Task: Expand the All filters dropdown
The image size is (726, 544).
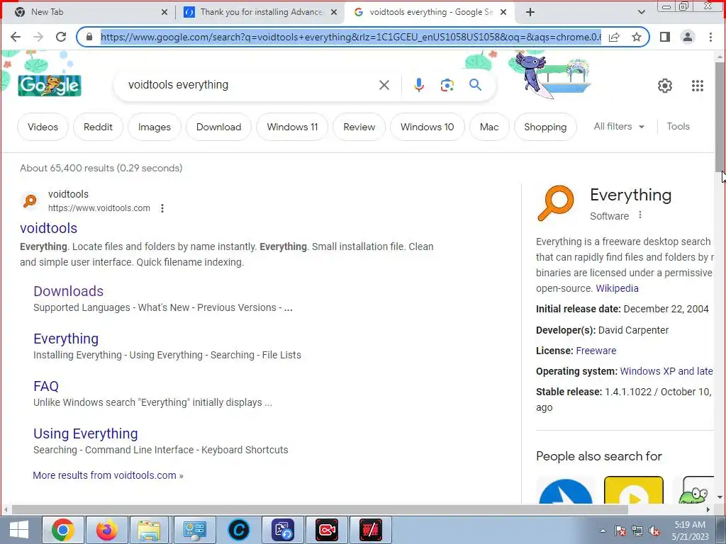Action: coord(619,126)
